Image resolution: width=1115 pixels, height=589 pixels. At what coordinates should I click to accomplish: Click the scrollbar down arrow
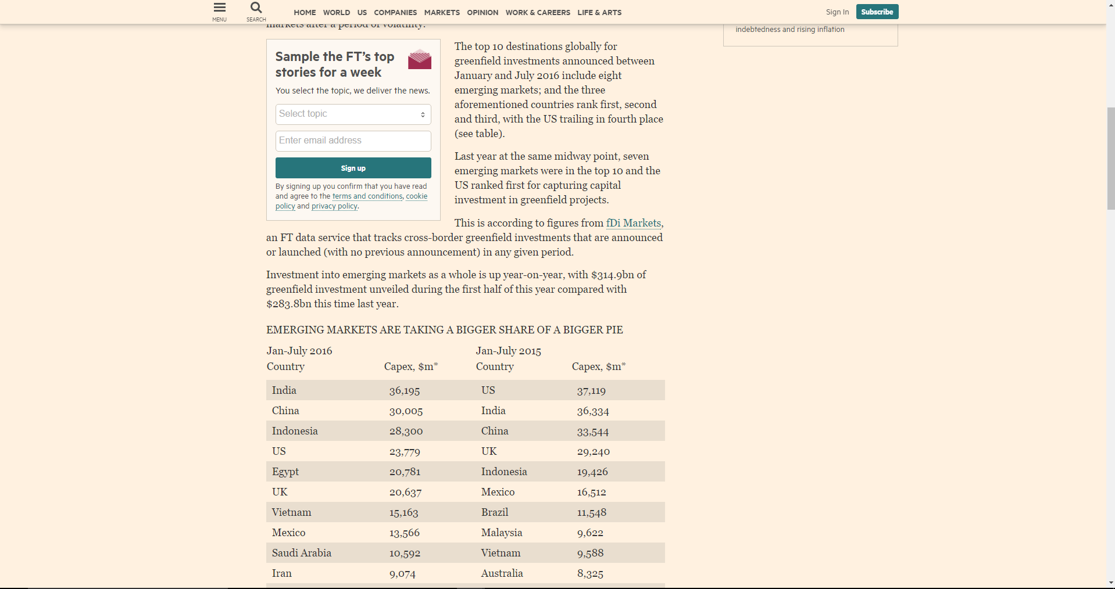coord(1111,583)
